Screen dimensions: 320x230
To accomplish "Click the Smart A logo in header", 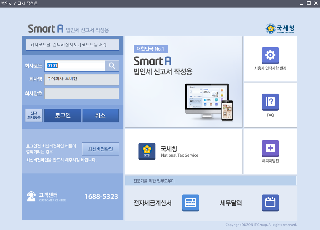I will [46, 29].
